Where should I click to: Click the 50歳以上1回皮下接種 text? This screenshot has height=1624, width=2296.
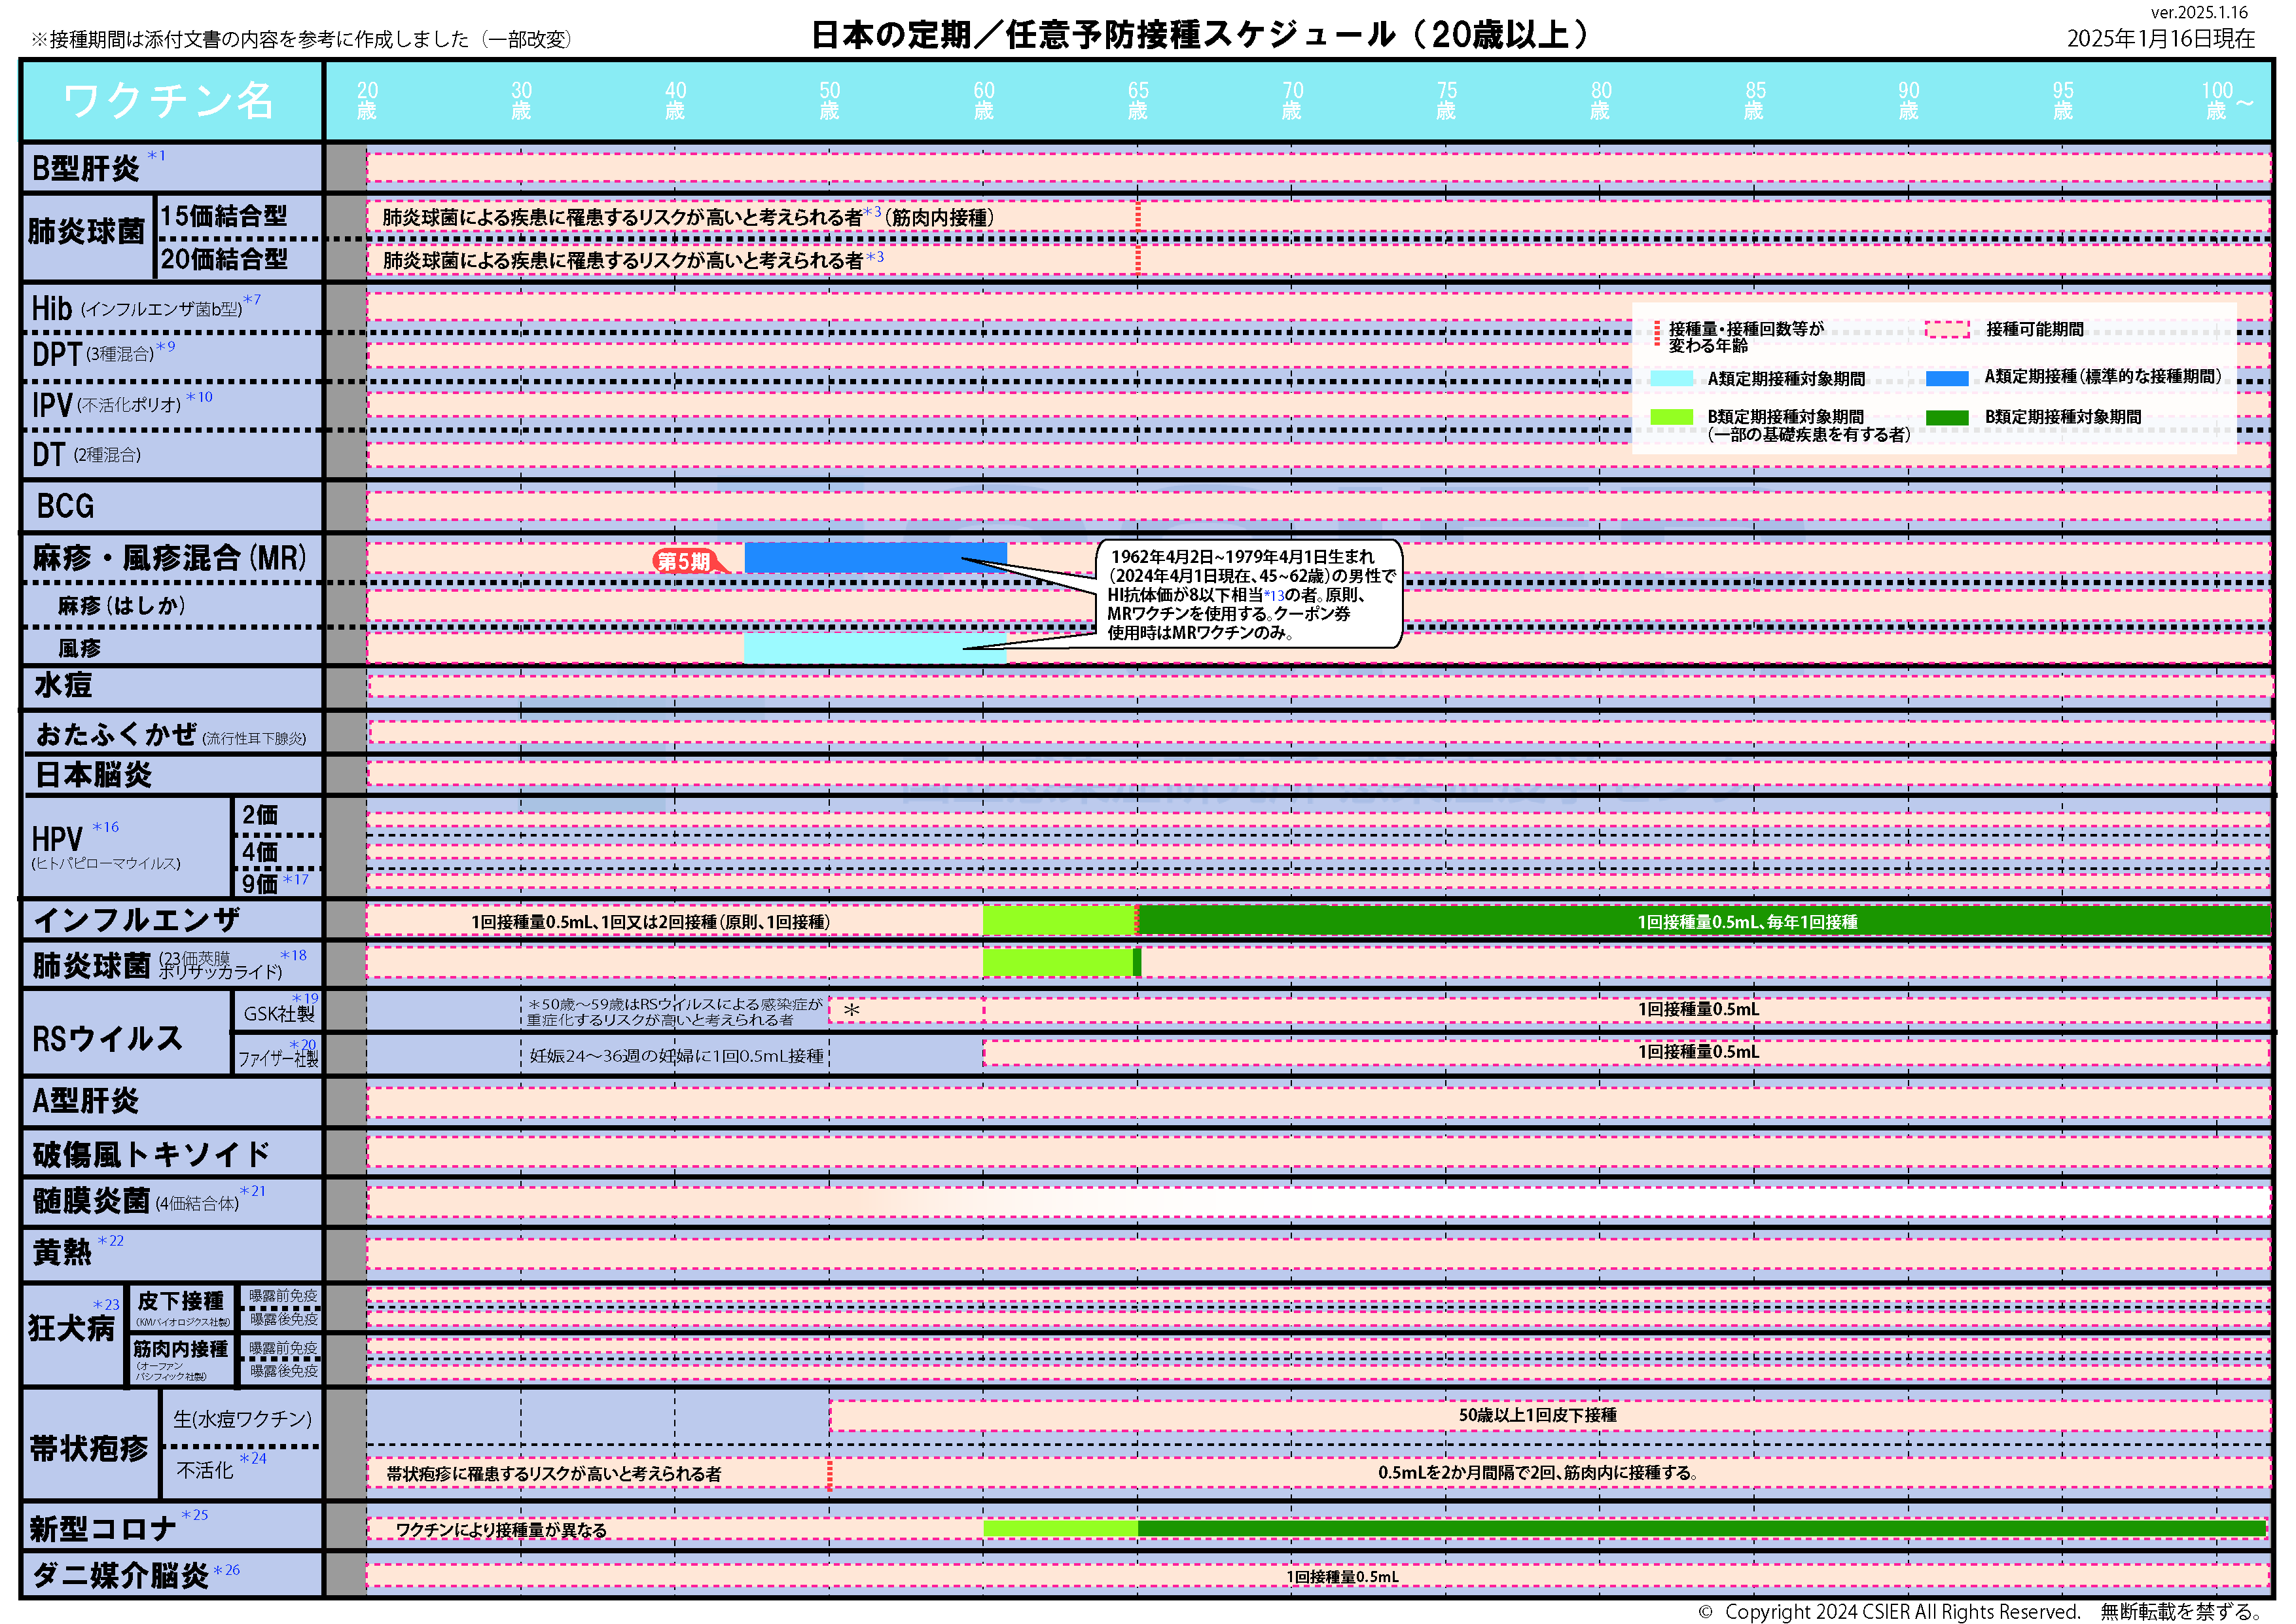(x=1537, y=1415)
